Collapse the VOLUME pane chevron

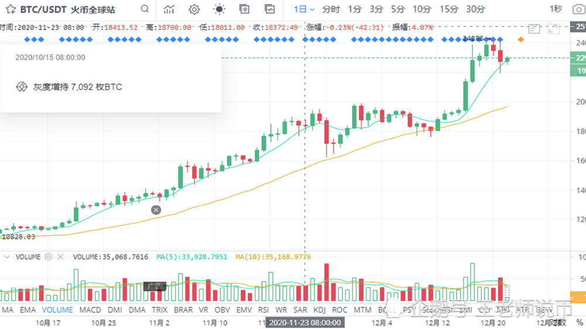pos(6,257)
